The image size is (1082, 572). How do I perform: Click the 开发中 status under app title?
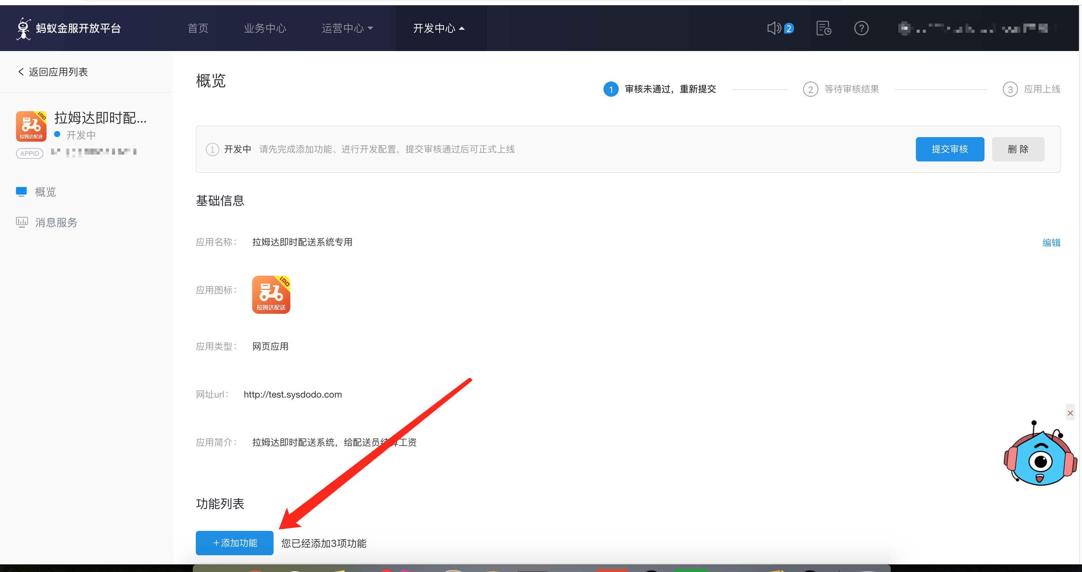click(x=81, y=135)
